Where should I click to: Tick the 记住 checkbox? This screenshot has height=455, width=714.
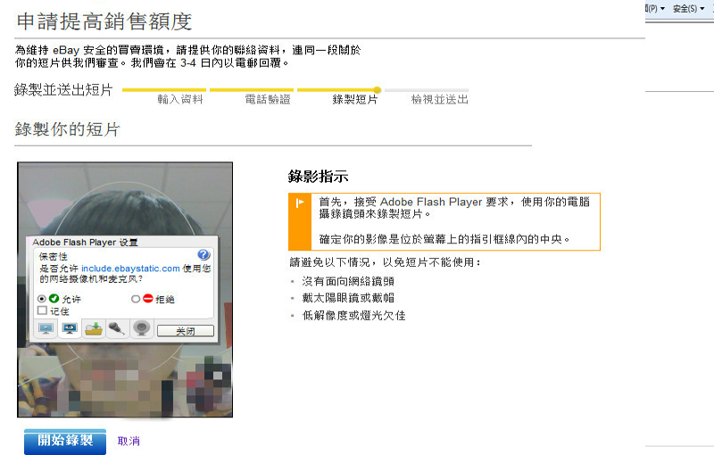pos(42,310)
